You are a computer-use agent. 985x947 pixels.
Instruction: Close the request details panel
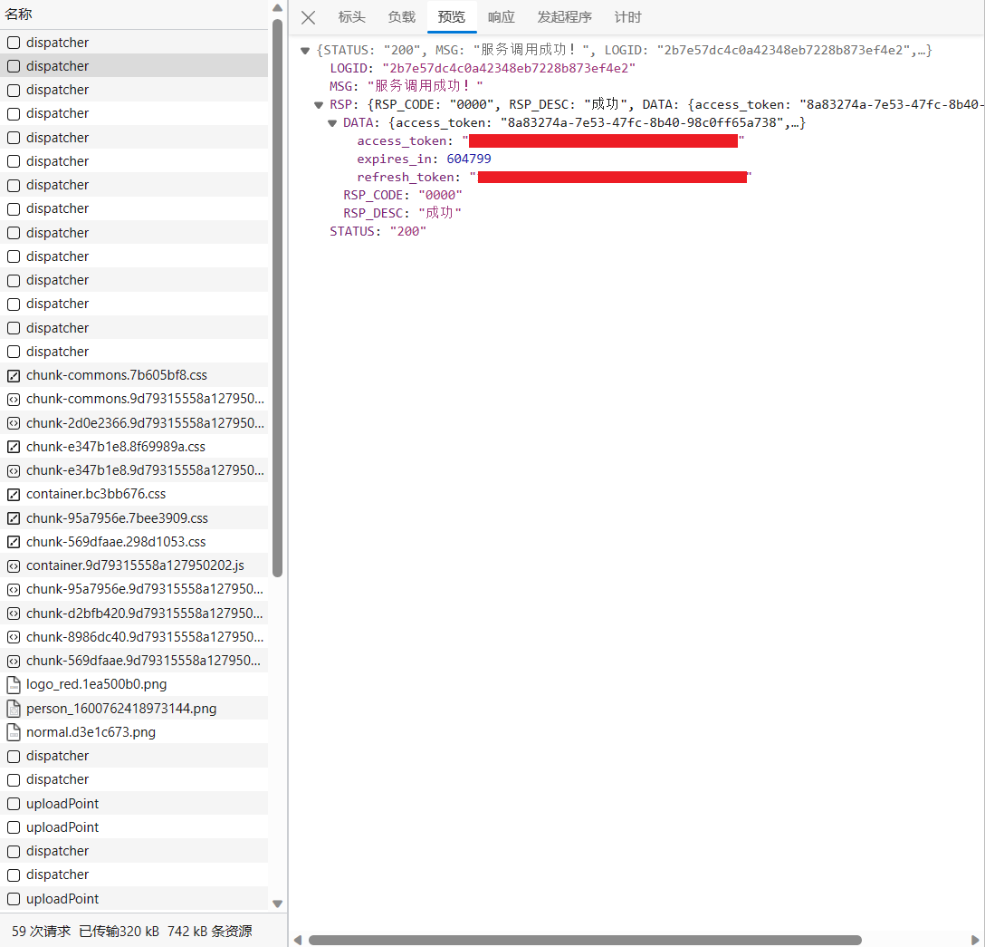[309, 17]
